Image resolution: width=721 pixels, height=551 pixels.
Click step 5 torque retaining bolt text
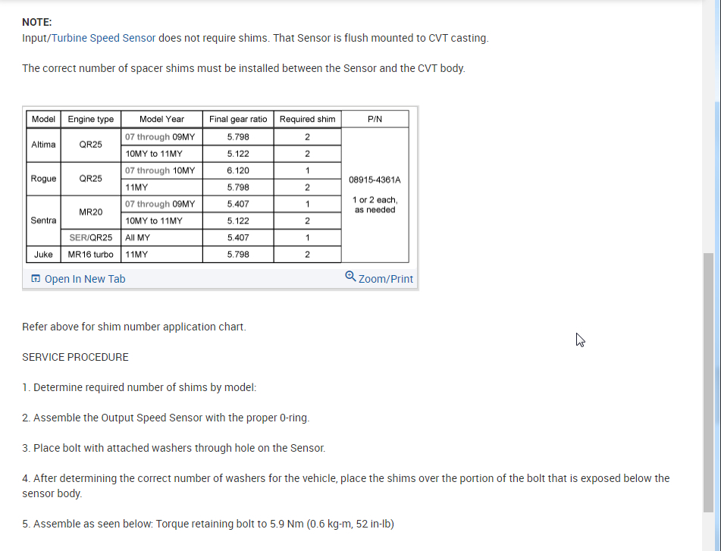(x=208, y=524)
